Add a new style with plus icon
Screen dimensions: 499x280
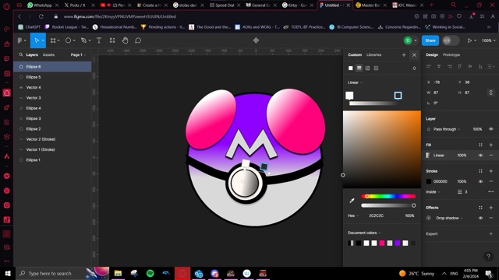click(404, 55)
